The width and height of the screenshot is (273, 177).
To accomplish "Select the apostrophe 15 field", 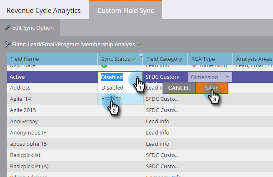I will tap(28, 144).
